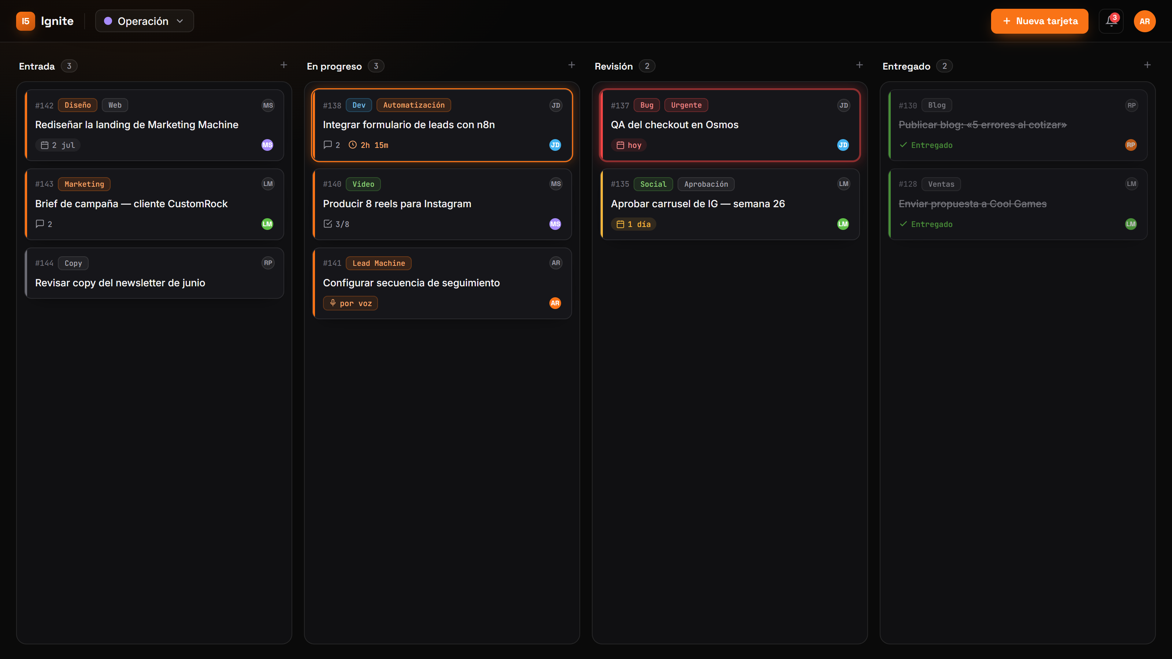Click the Dev tag on card #138
1172x659 pixels.
[x=359, y=105]
